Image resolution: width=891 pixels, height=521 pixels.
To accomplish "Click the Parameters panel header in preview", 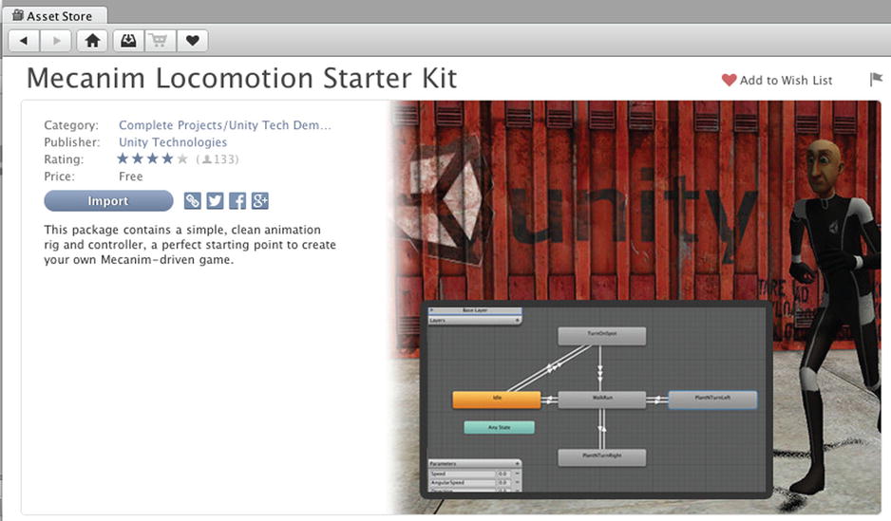I will coord(475,464).
